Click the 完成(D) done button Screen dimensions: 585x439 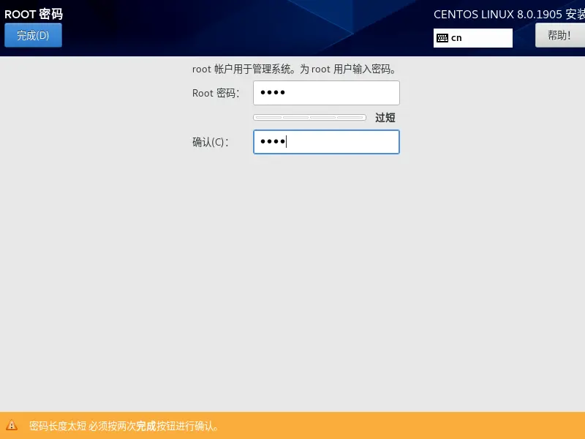[33, 35]
